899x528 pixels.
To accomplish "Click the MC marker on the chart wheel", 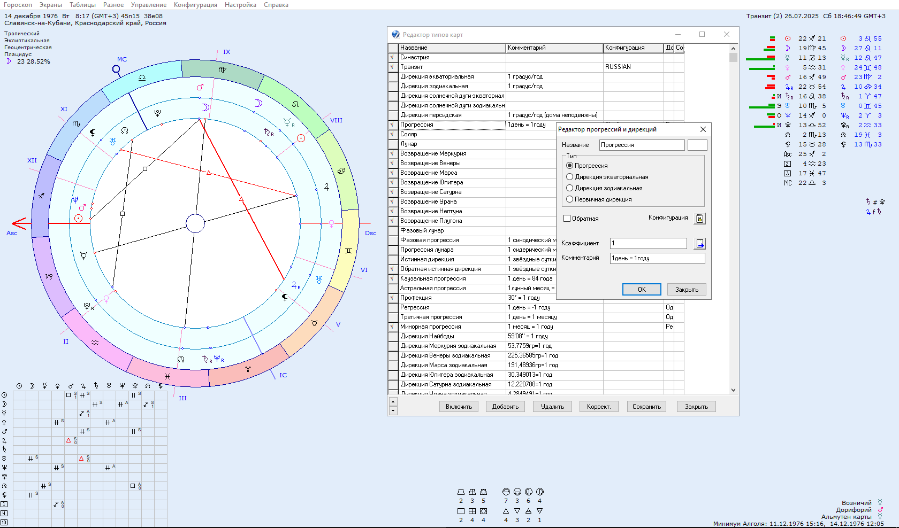I will pyautogui.click(x=116, y=69).
